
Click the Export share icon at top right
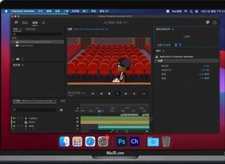point(215,22)
